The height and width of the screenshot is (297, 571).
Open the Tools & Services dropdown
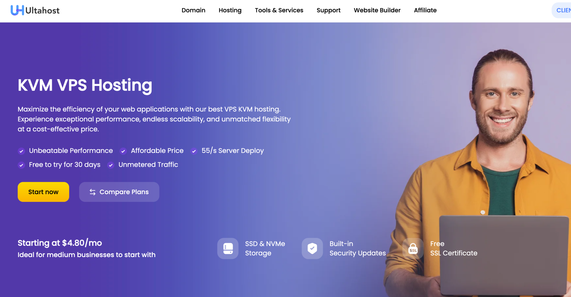click(279, 10)
